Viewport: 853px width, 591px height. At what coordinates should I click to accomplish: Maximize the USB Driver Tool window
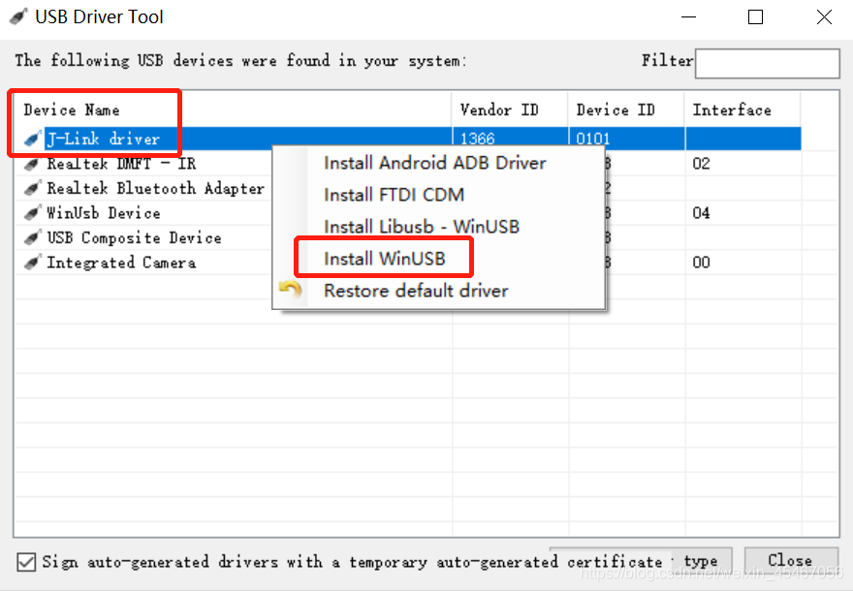(756, 16)
